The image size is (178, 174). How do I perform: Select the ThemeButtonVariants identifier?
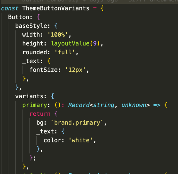[56, 8]
